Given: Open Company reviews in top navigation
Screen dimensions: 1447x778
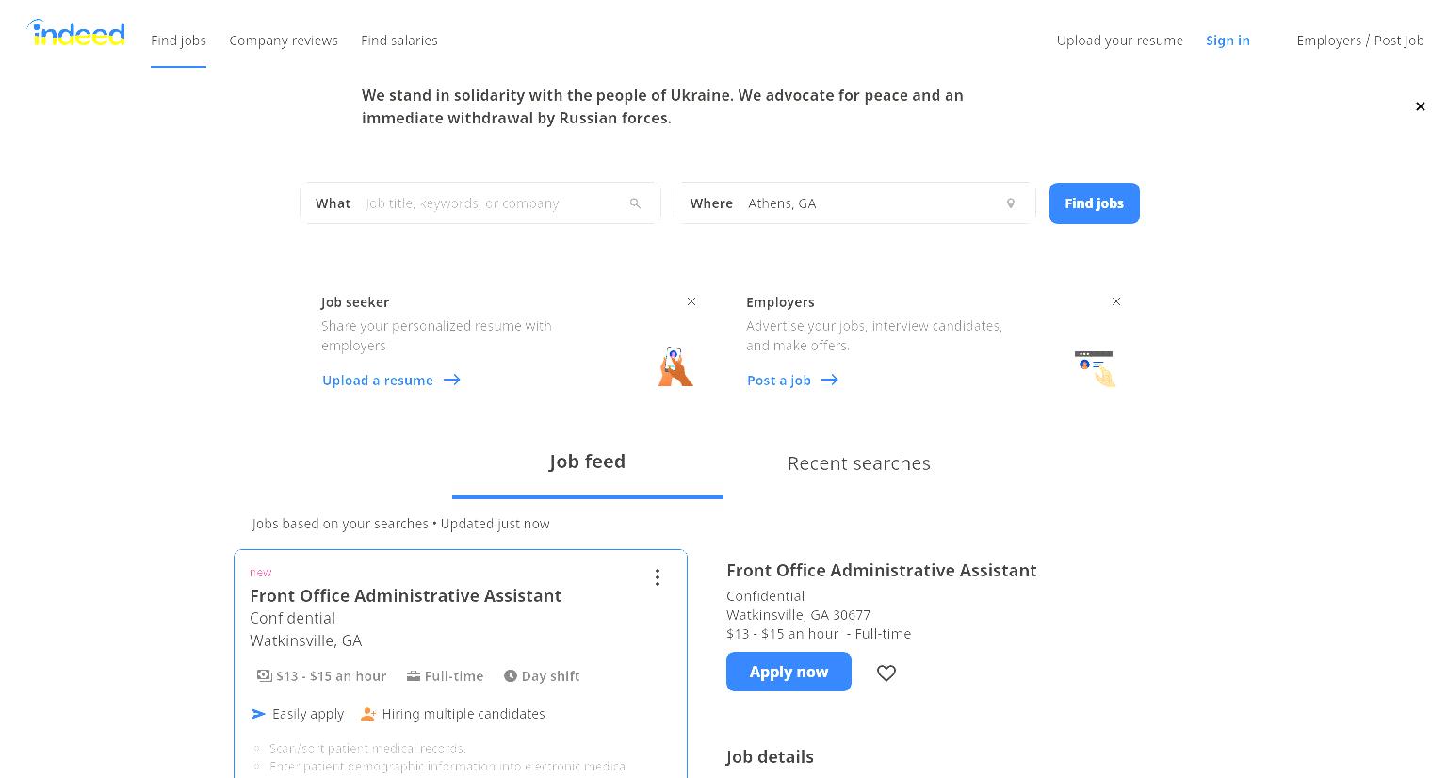Looking at the screenshot, I should (x=284, y=41).
